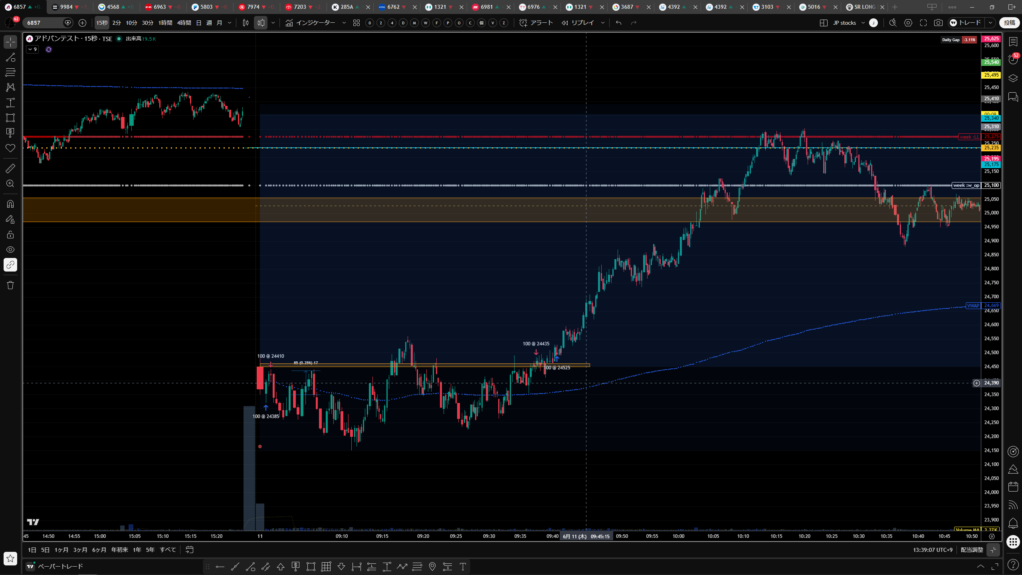Open the alerts bell in right sidebar
Viewport: 1022px width, 575px height.
point(1013,523)
